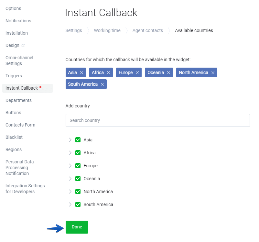Remove the South America tag with its X icon

point(103,84)
